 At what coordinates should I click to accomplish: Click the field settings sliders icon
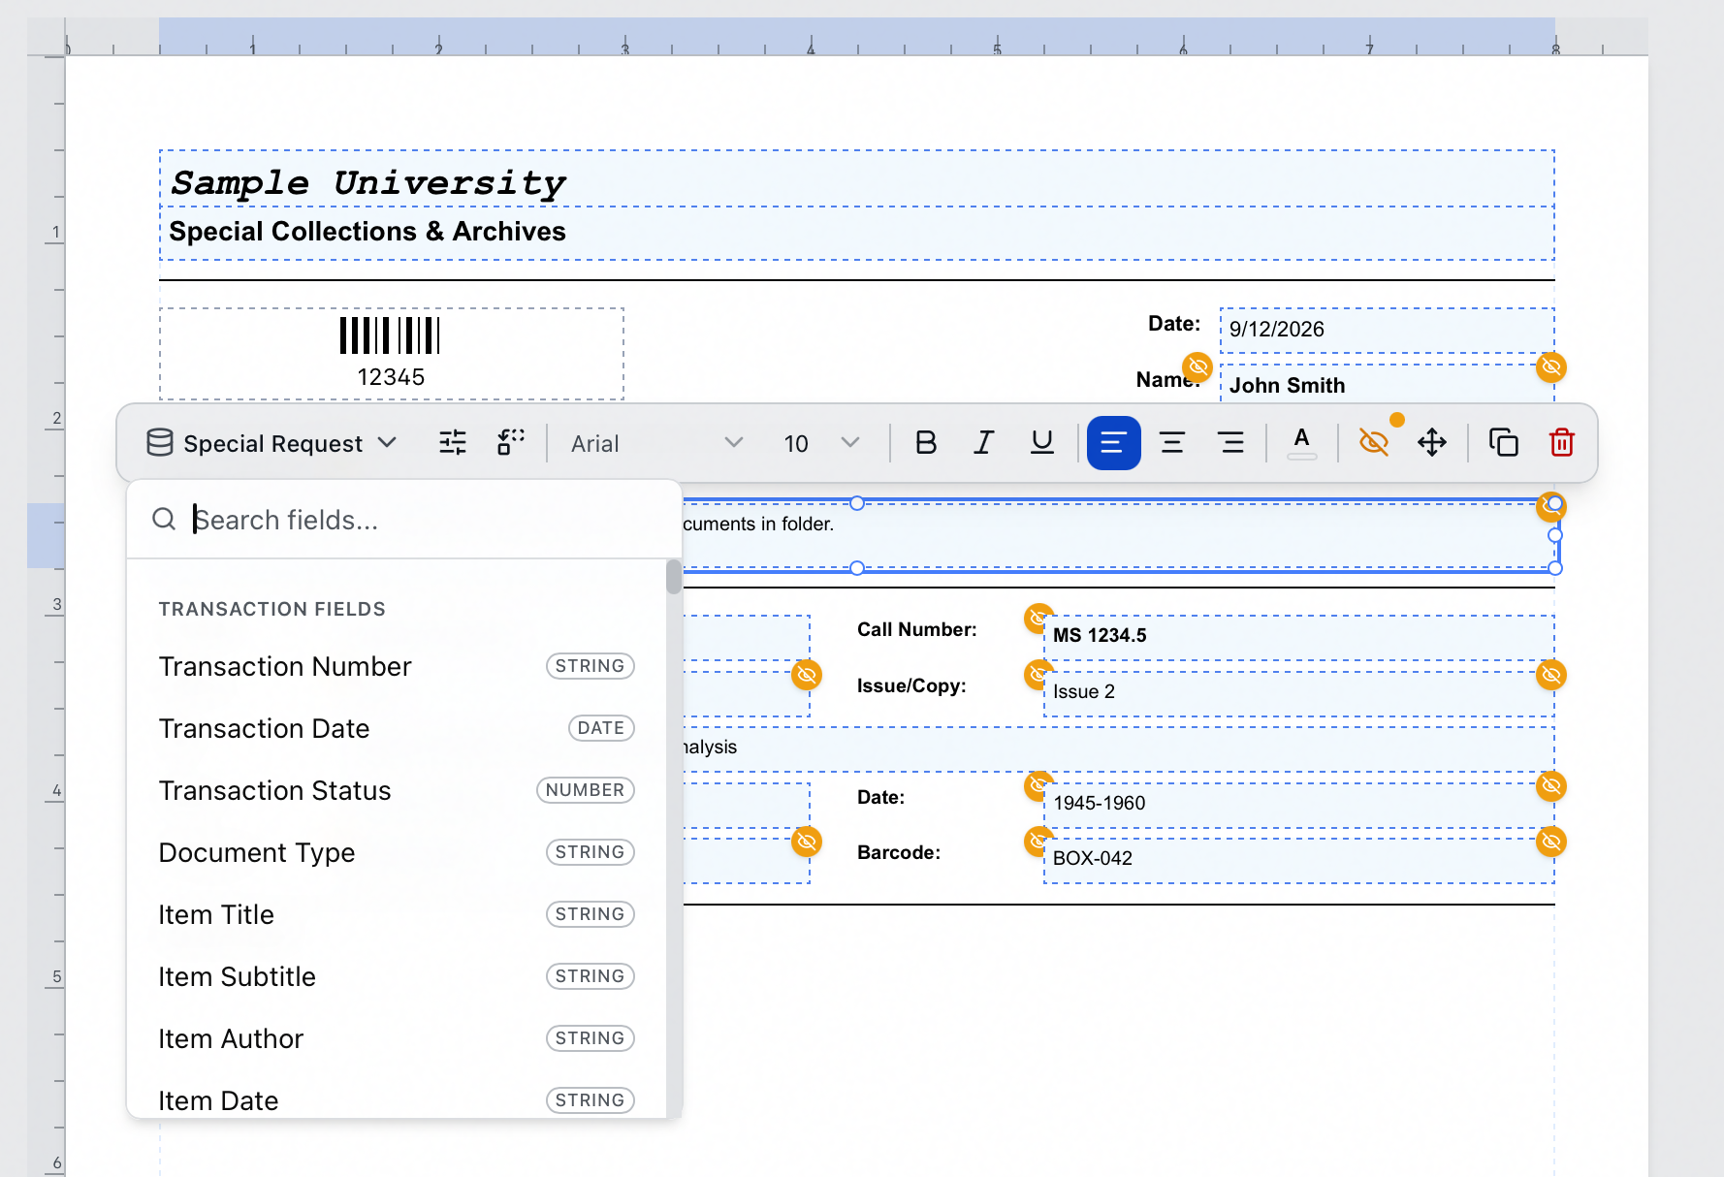453,443
